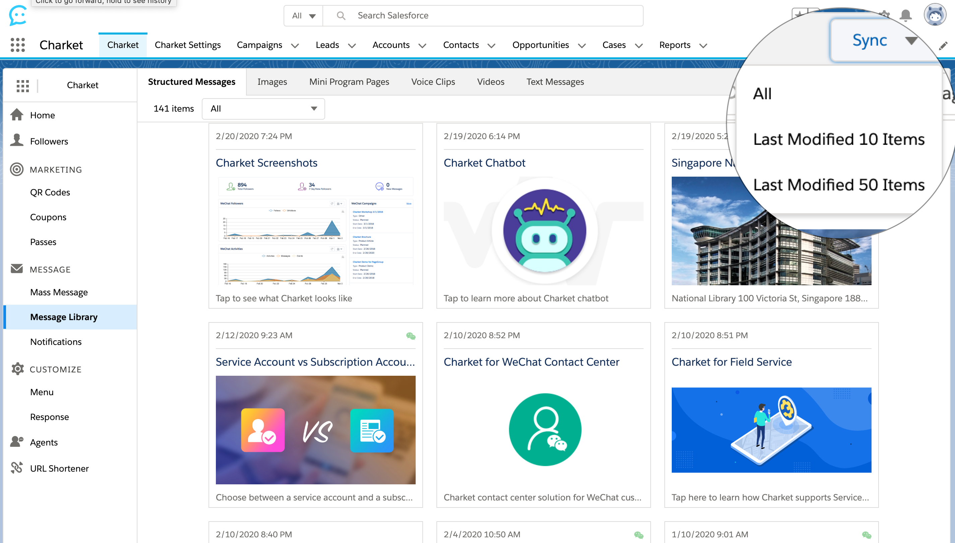Screen dimensions: 955x543
Task: Open Service Account vs Subscription link
Action: pyautogui.click(x=315, y=362)
